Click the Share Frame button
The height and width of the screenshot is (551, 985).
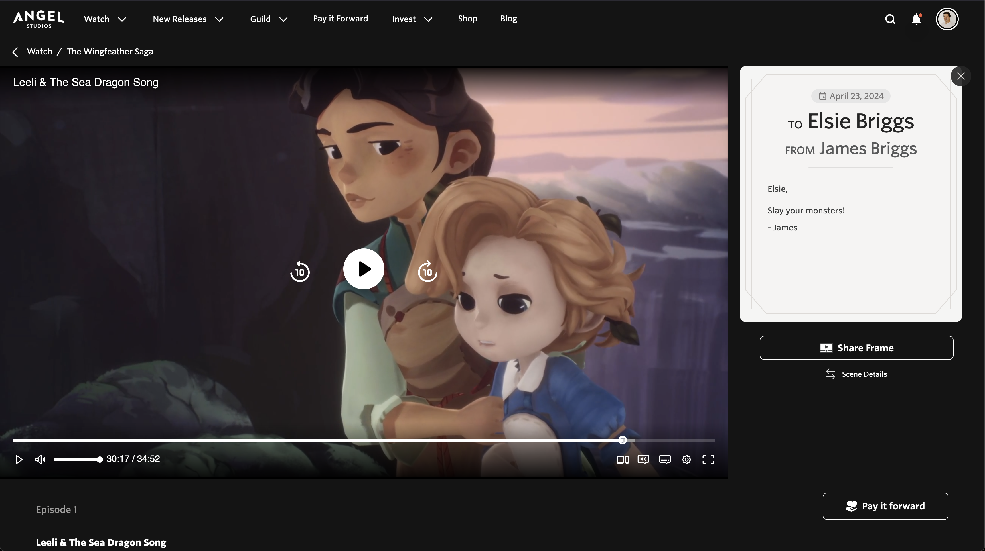tap(856, 348)
